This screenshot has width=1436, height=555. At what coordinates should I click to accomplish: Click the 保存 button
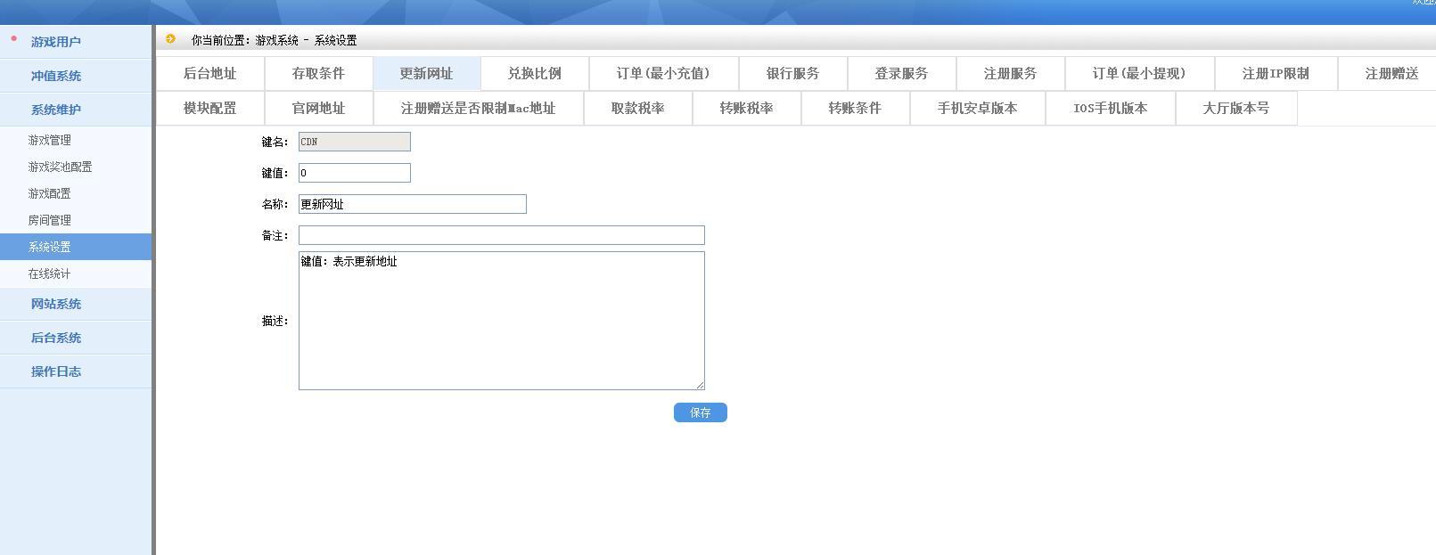click(700, 412)
